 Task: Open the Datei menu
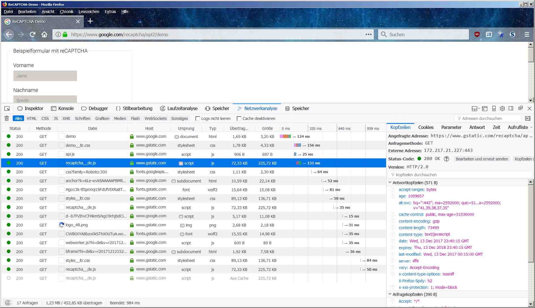(8, 12)
